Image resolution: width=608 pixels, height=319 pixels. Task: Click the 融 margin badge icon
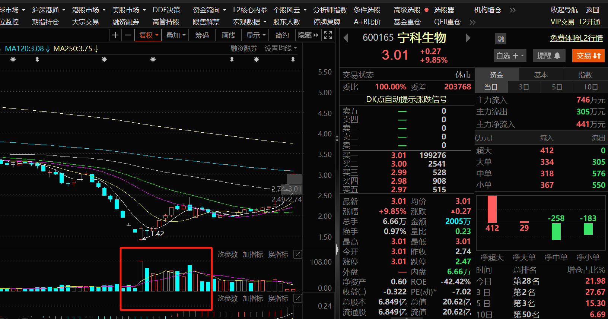point(500,39)
